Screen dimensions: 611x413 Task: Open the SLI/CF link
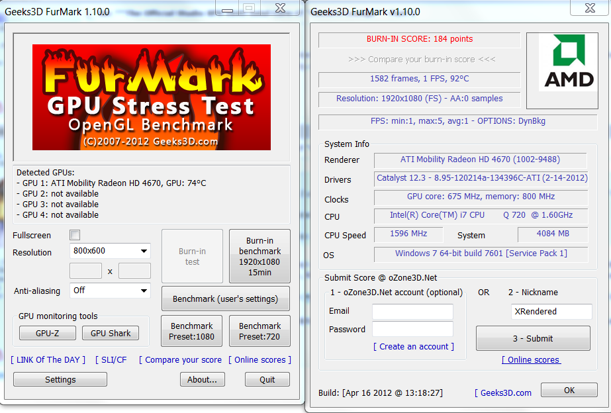point(111,360)
